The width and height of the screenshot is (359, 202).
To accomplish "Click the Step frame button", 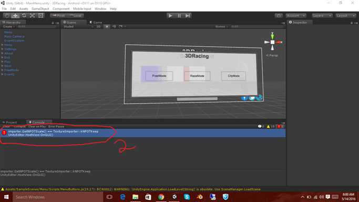I will [x=188, y=16].
